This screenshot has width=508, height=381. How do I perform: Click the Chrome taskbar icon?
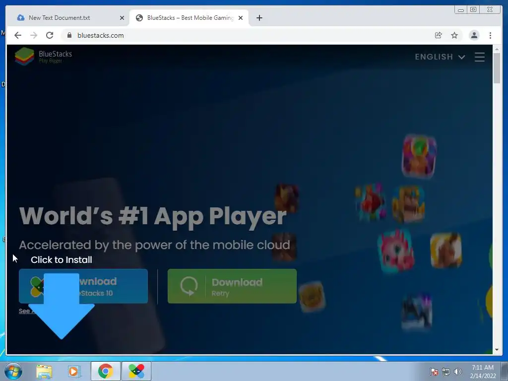click(105, 371)
